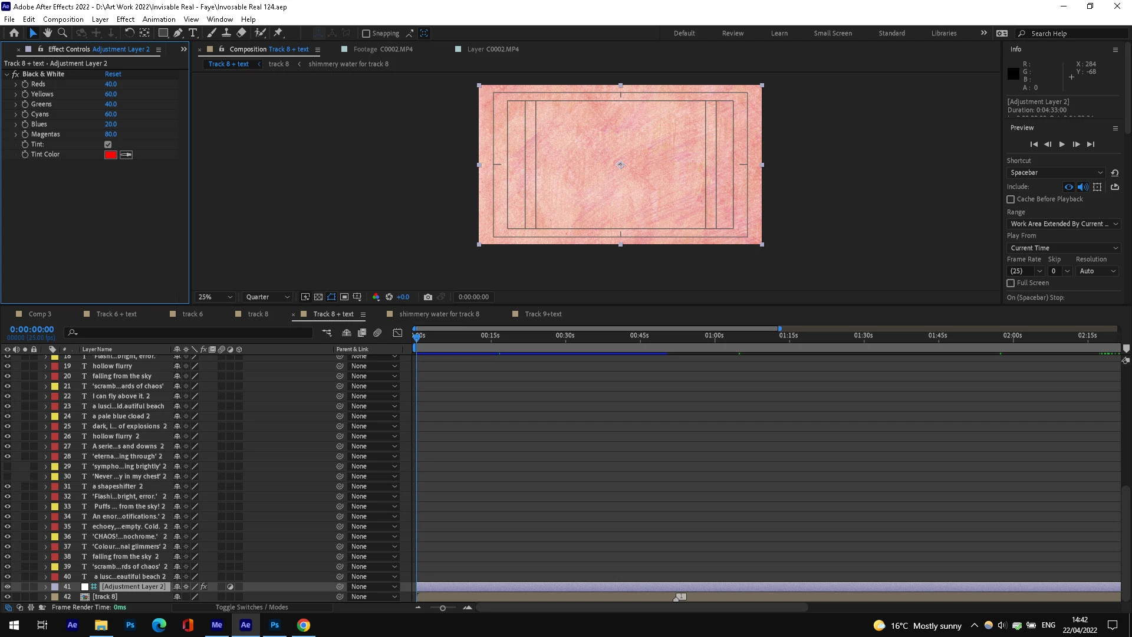Click Reset on Black & White effect
The image size is (1132, 637).
tap(113, 74)
